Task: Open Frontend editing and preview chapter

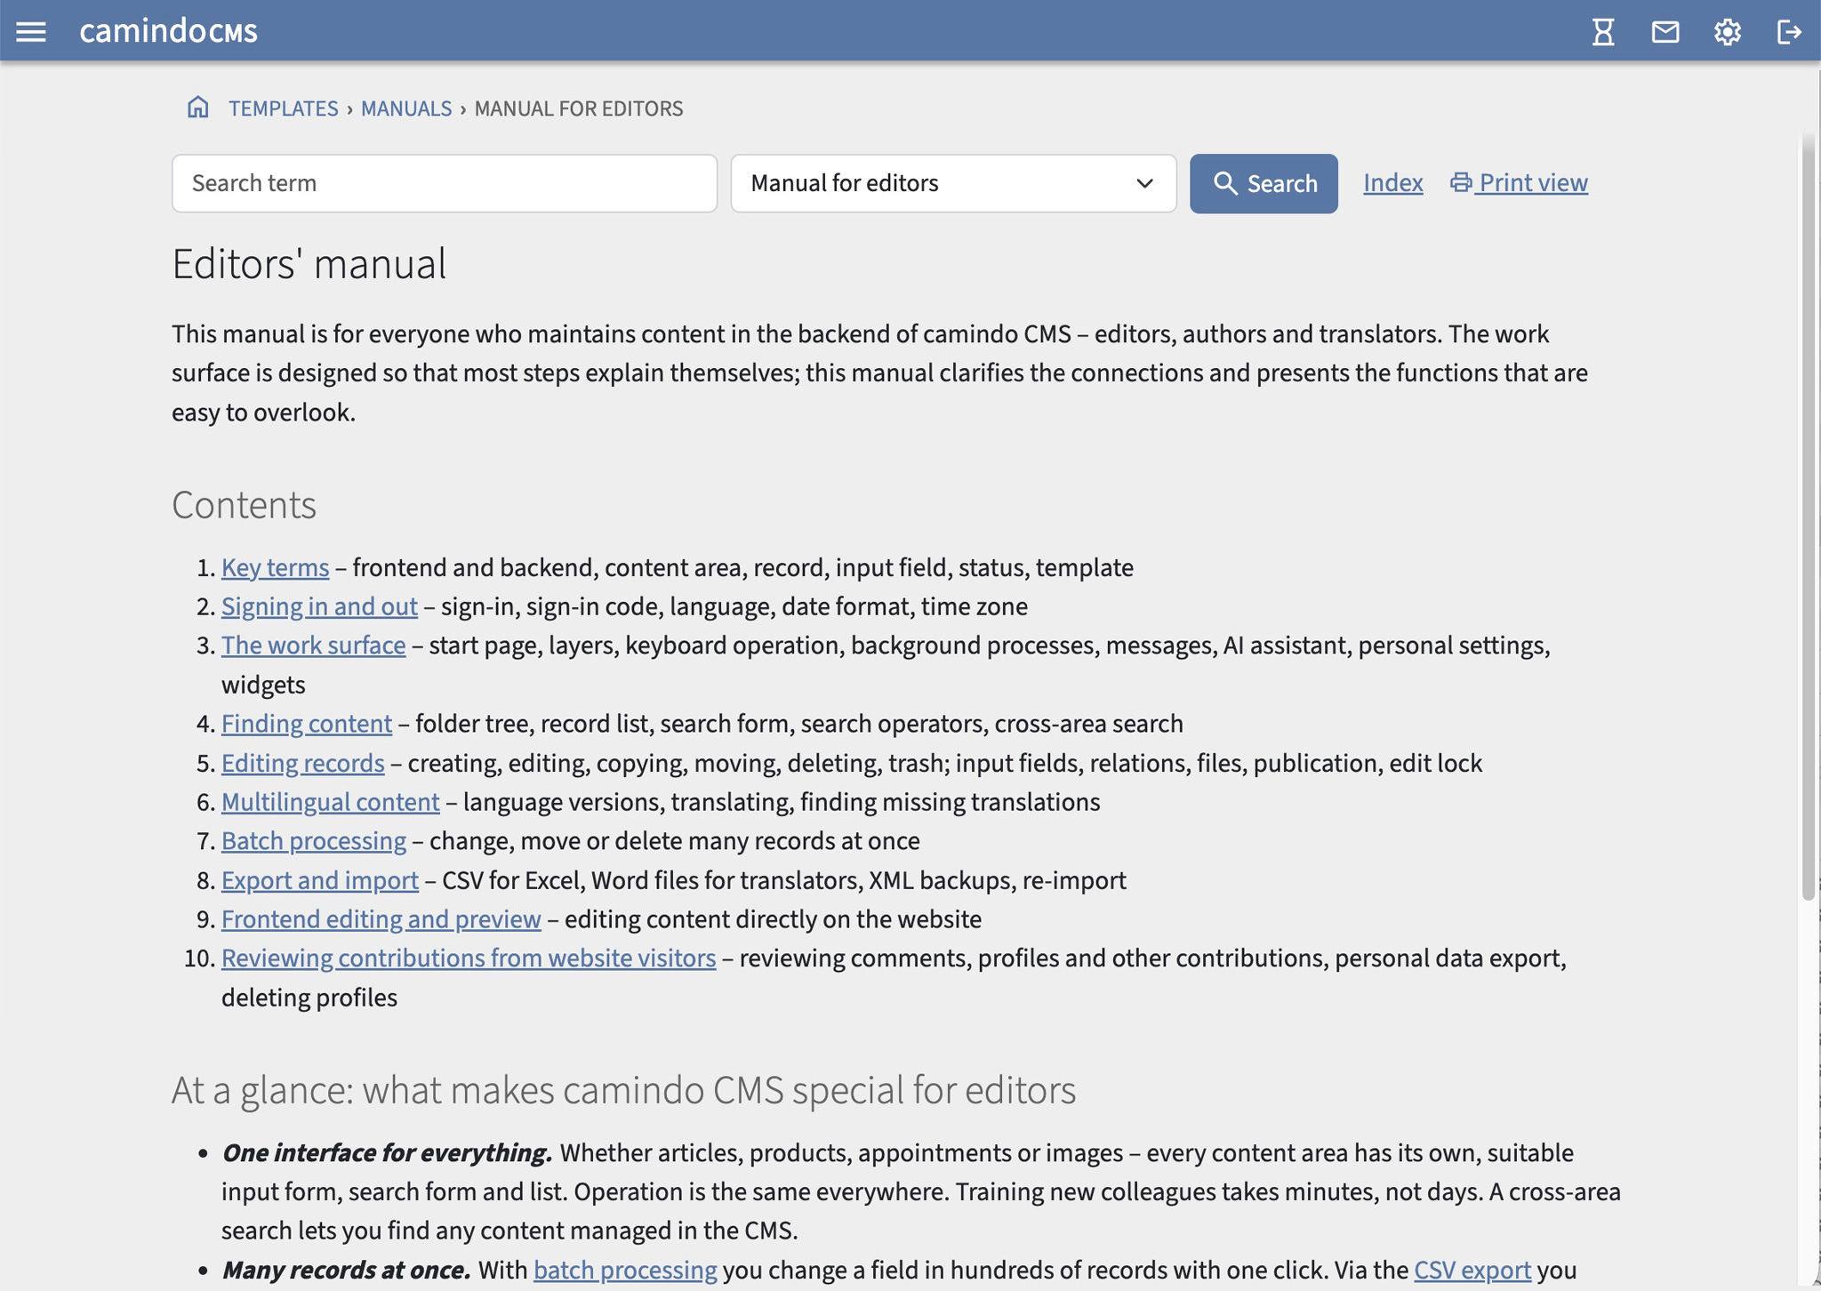Action: (x=381, y=919)
